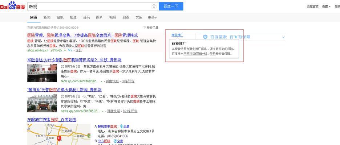Image resolution: width=340 pixels, height=145 pixels.
Task: Click result count text 100,000,000个
Action: coord(53,28)
